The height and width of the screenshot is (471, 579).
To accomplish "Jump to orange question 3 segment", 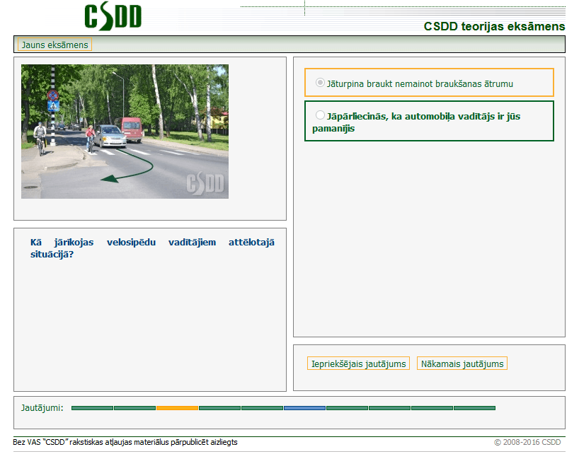I will coord(177,408).
